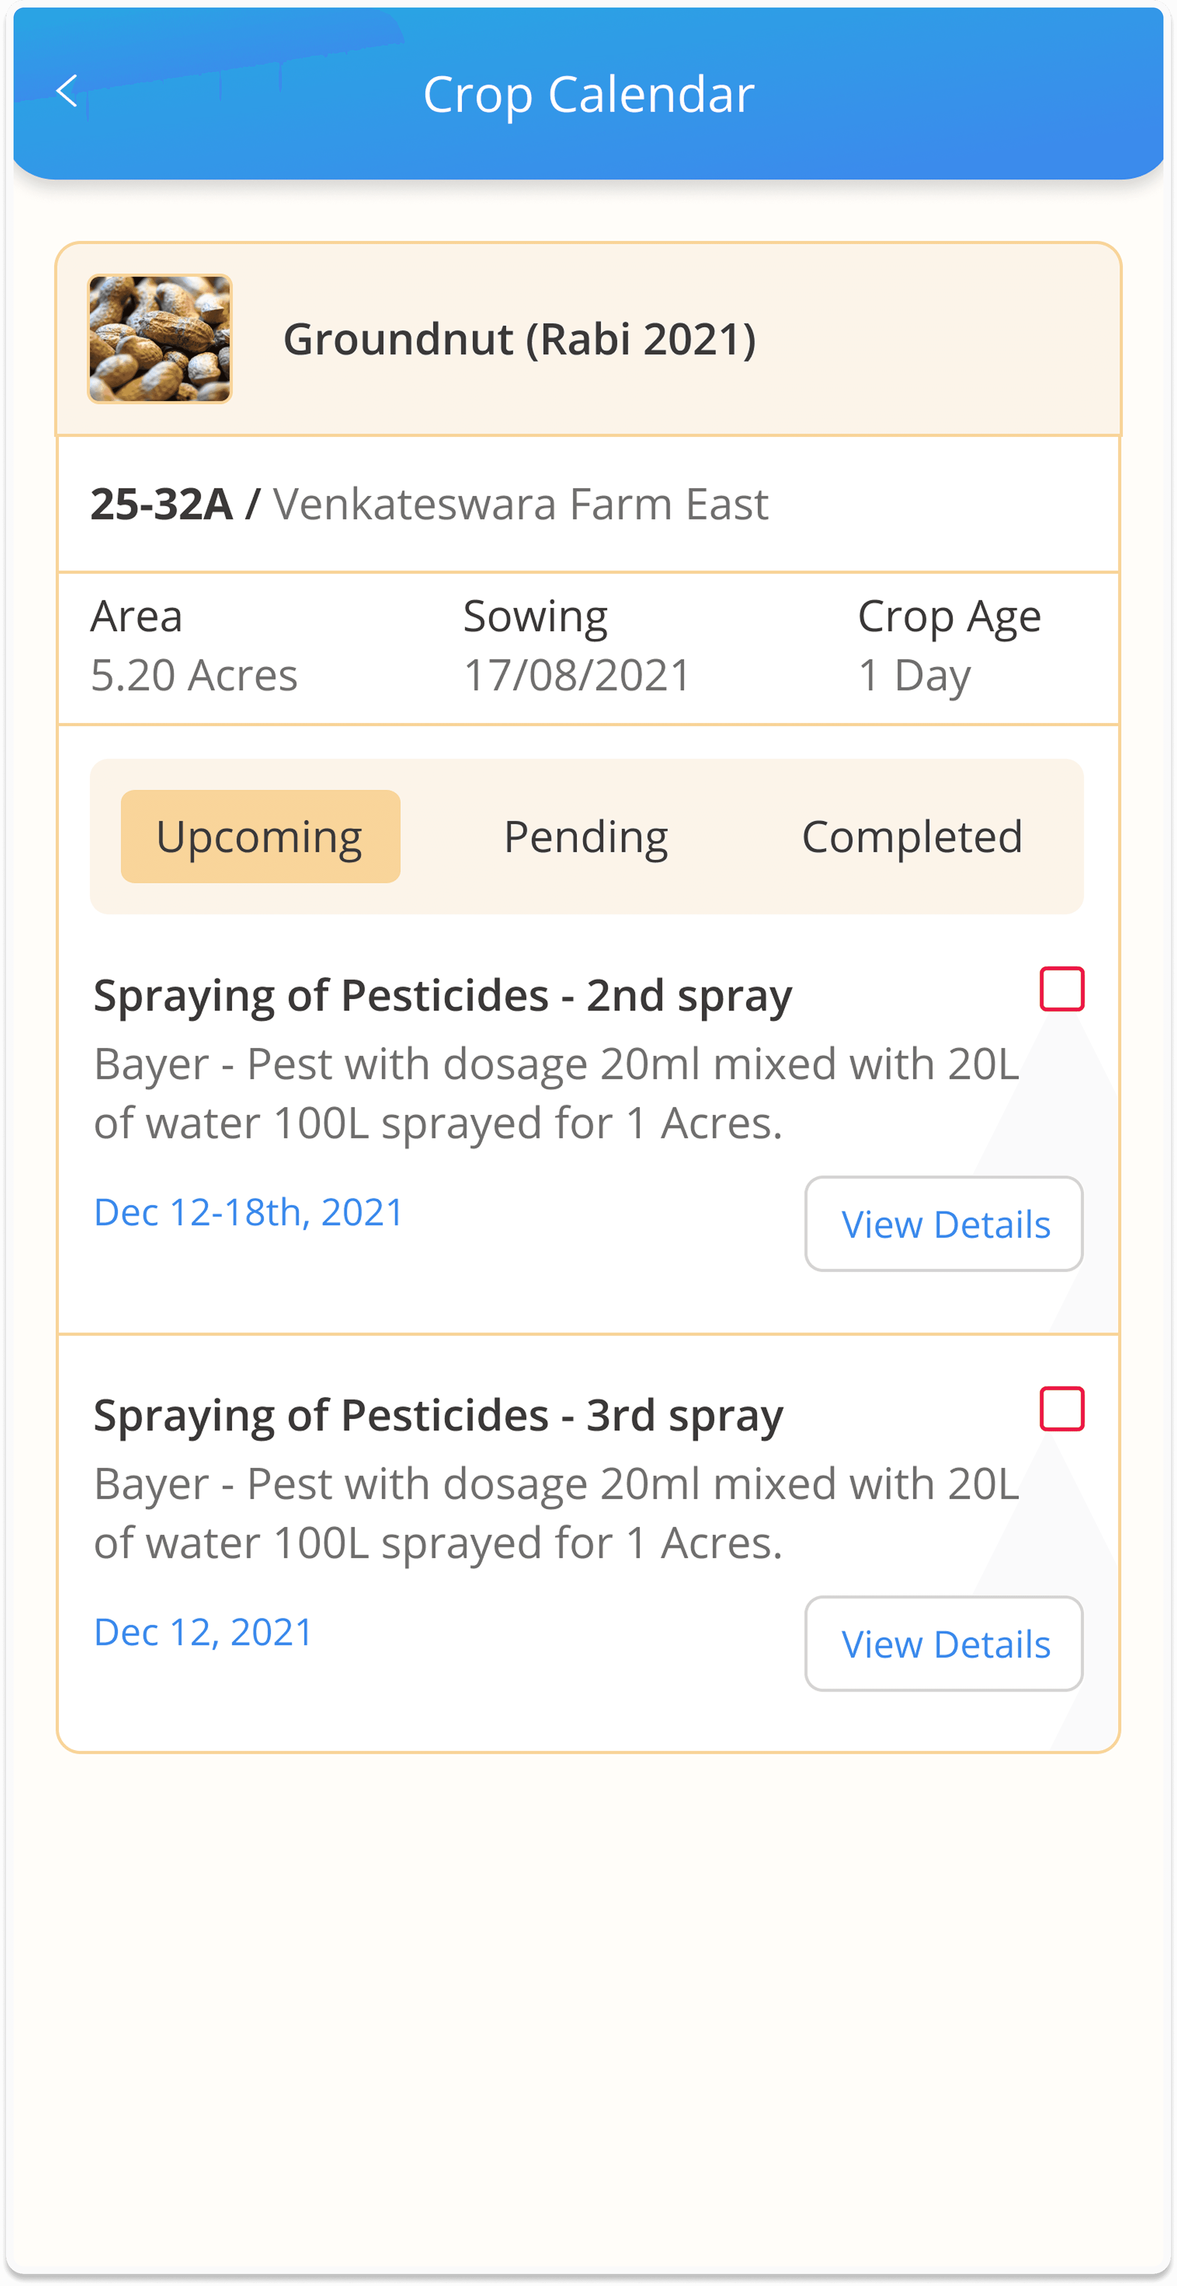Click the Crop Calendar header title
This screenshot has height=2286, width=1177.
click(588, 94)
